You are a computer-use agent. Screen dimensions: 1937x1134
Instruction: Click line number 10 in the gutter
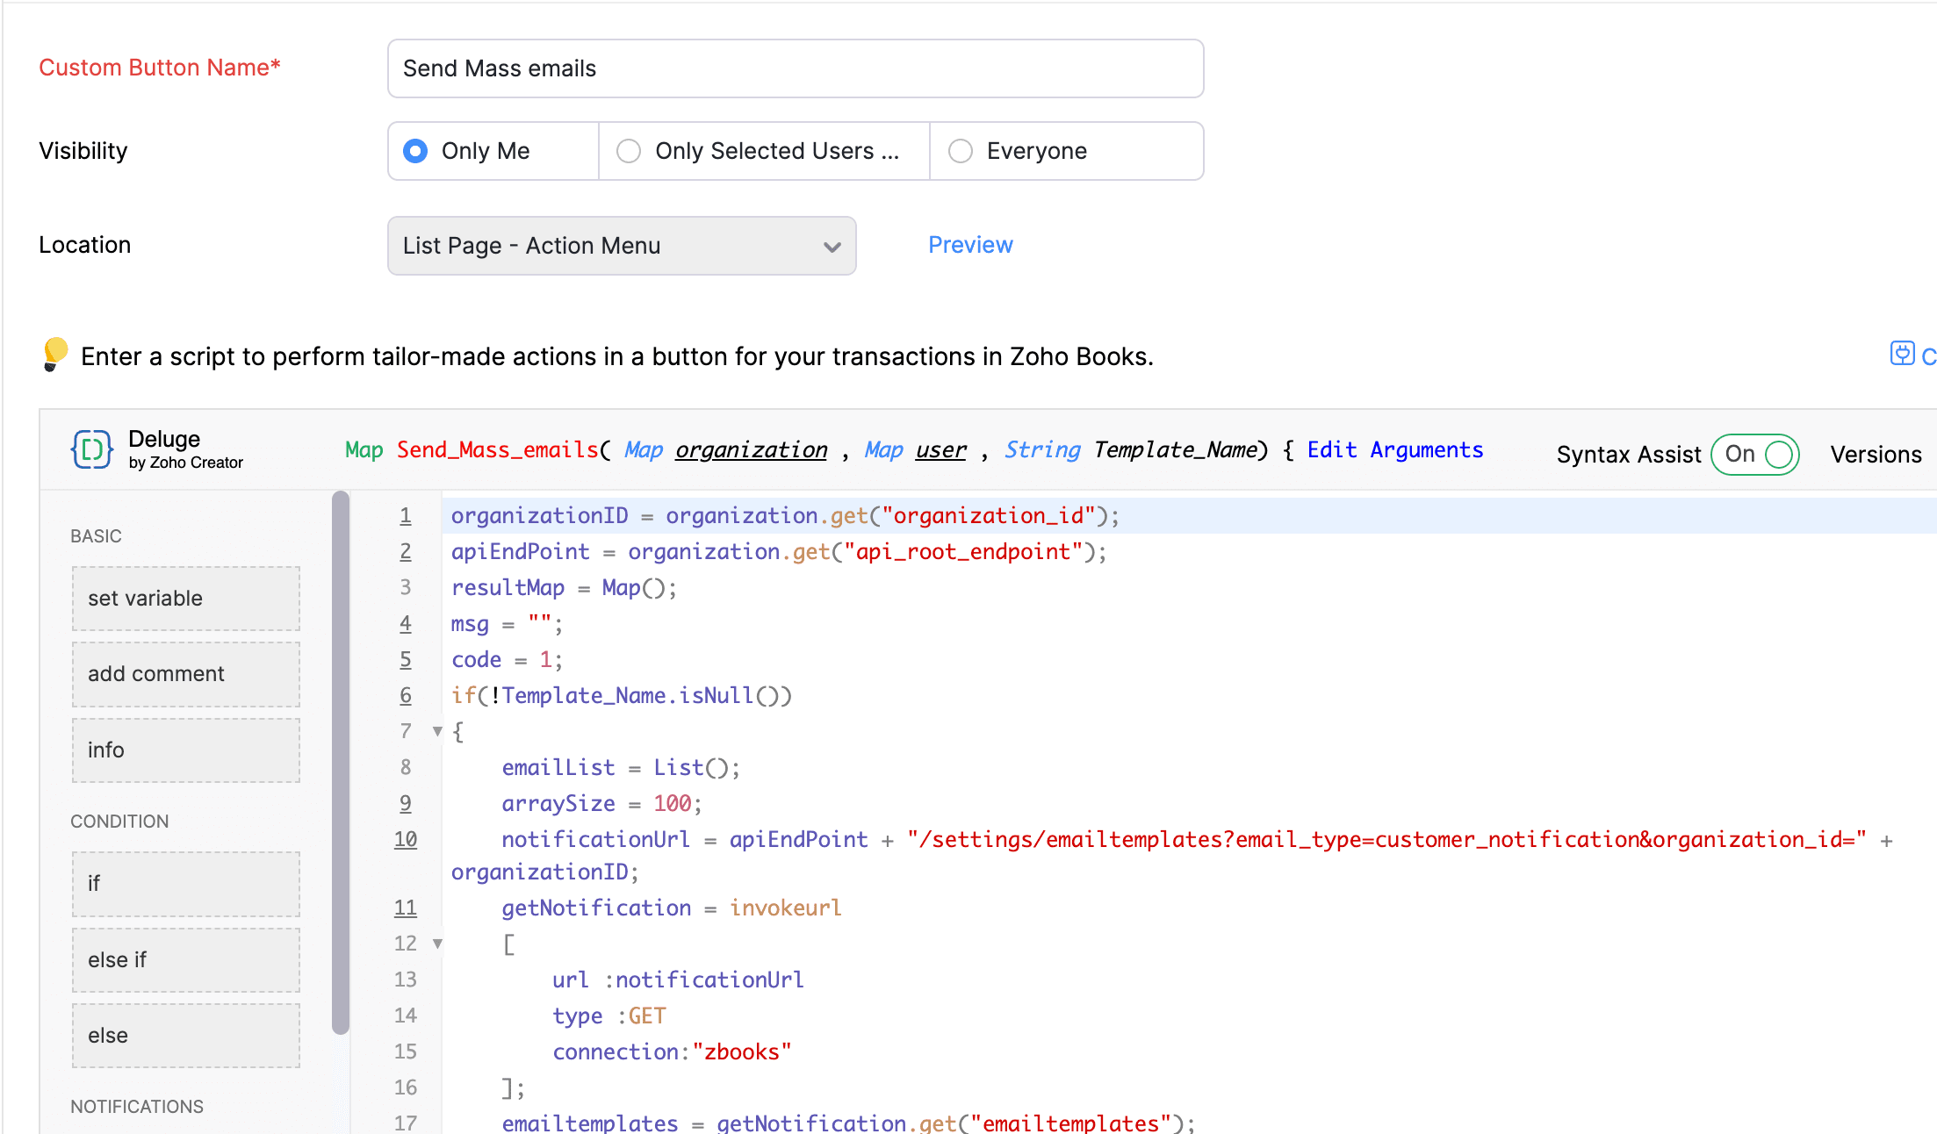pos(405,840)
